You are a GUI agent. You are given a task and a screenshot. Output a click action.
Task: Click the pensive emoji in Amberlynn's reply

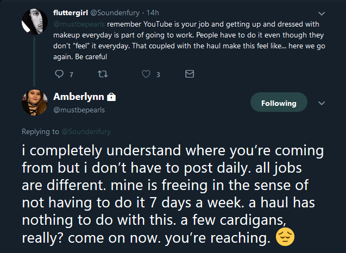click(285, 237)
